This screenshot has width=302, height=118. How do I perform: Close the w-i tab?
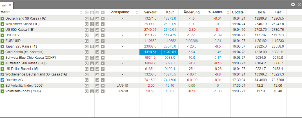click(x=10, y=5)
